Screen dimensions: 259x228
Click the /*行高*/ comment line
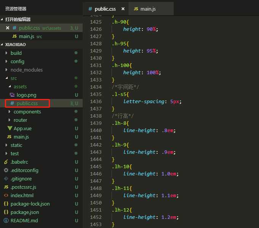point(123,116)
